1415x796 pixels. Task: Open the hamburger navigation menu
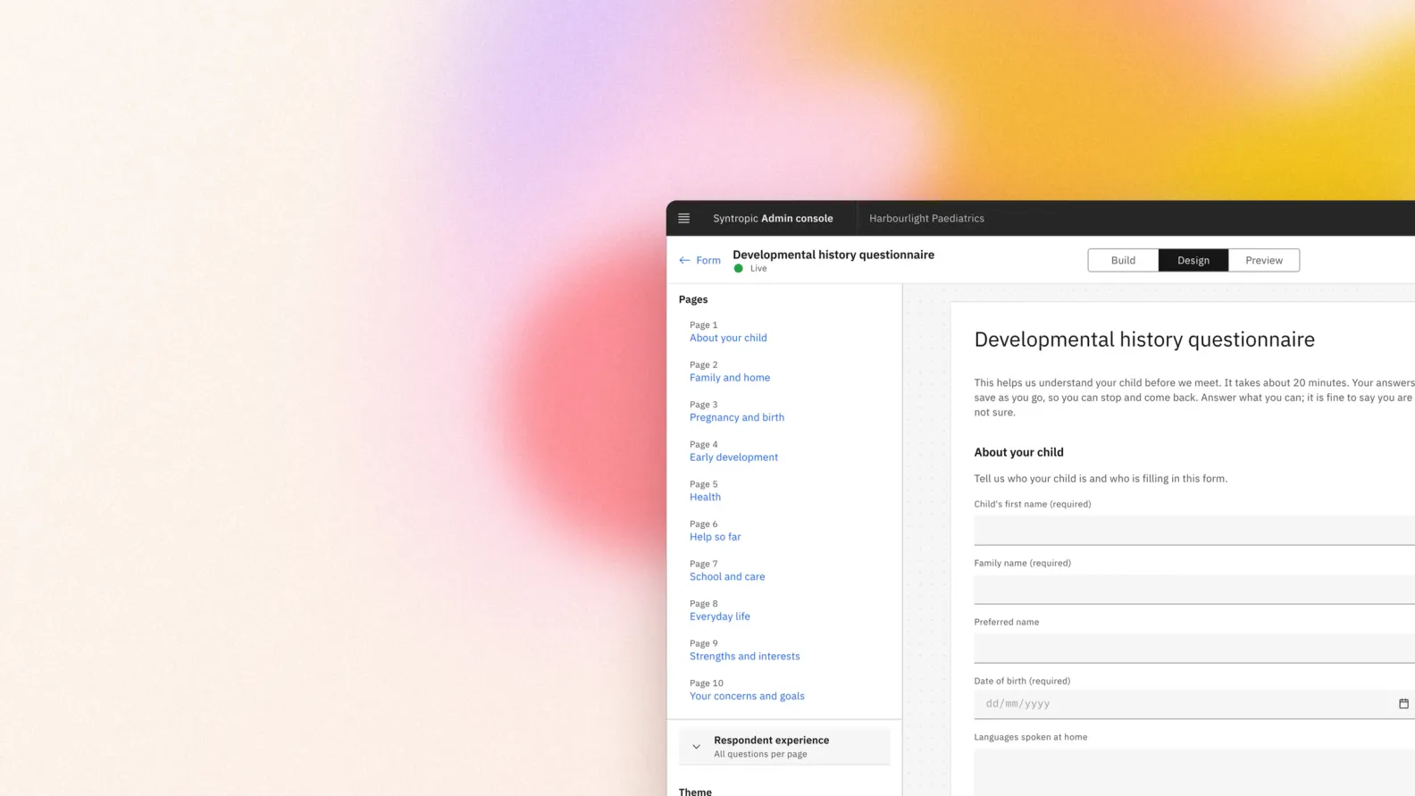pos(683,218)
